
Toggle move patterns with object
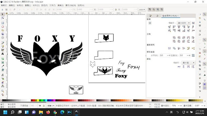(162, 9)
